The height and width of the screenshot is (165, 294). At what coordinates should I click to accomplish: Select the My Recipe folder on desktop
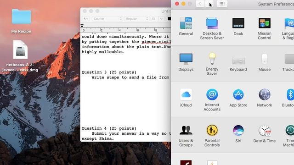[21, 21]
